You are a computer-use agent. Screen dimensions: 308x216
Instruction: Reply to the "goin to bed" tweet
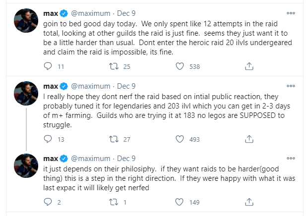[x=48, y=66]
